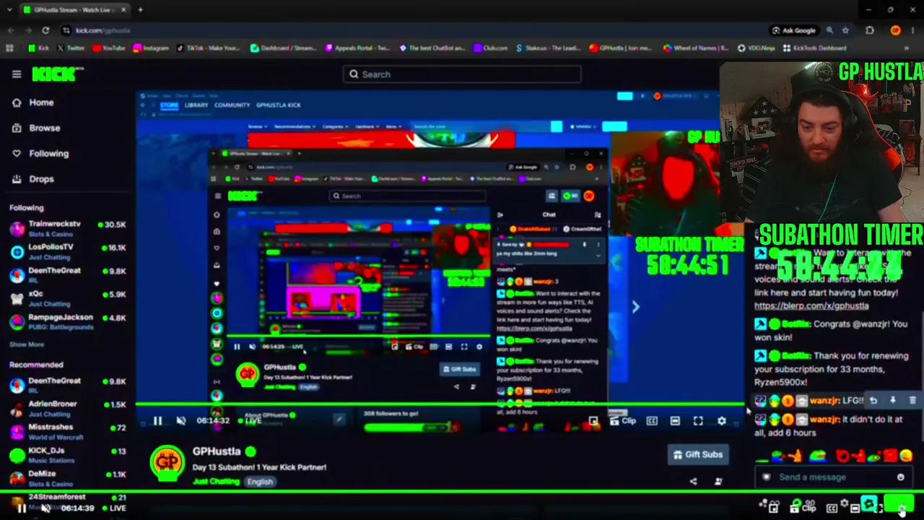The width and height of the screenshot is (924, 520).
Task: Open the Just Chatting category link below GPHustla
Action: pos(216,482)
